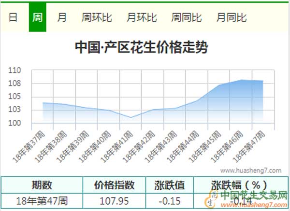Click the 期数 column header
This screenshot has height=211, width=290.
[42, 185]
